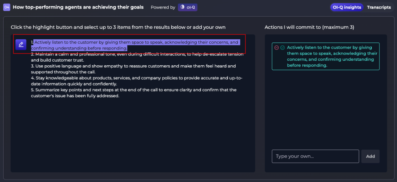397x182 pixels.
Task: Click the 'Actions I will commit to' heading
Action: click(309, 27)
